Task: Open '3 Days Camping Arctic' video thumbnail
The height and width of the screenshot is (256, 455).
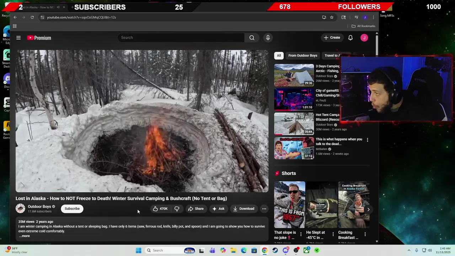Action: click(x=294, y=75)
